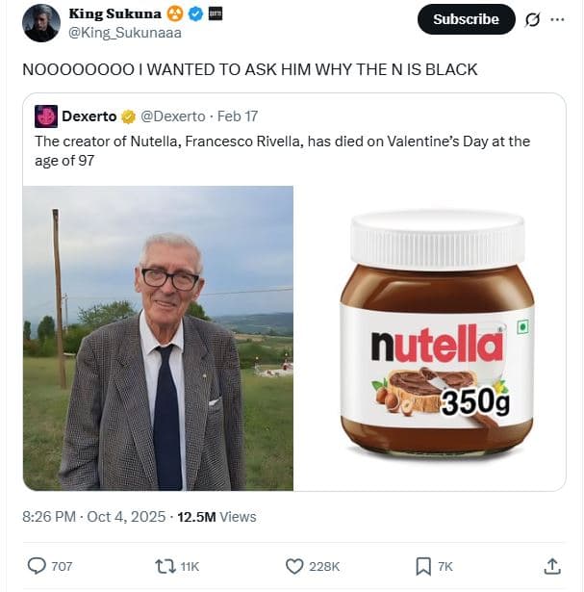Open the Grok explain icon
This screenshot has width=584, height=592.
coord(532,19)
